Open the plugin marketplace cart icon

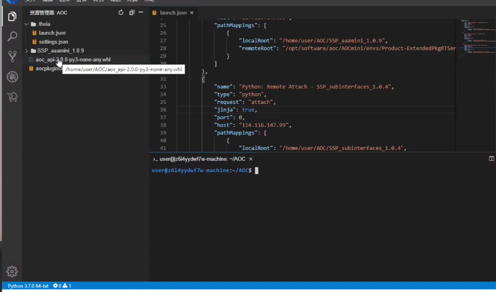tap(12, 97)
